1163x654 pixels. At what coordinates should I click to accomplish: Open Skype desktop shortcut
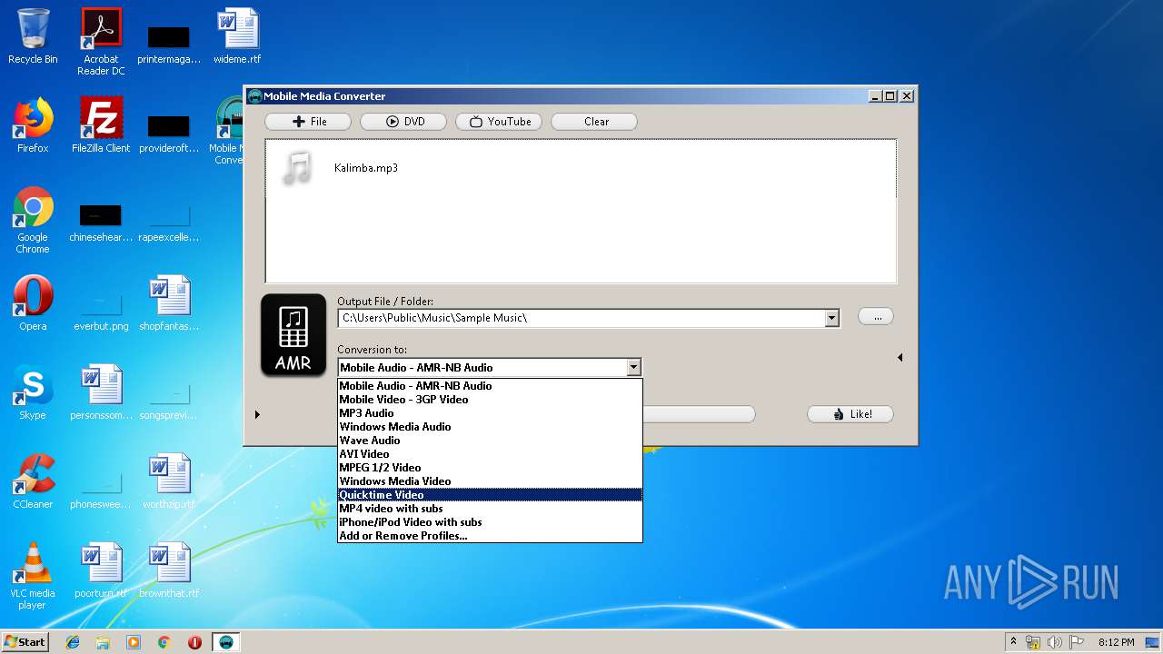(x=33, y=392)
